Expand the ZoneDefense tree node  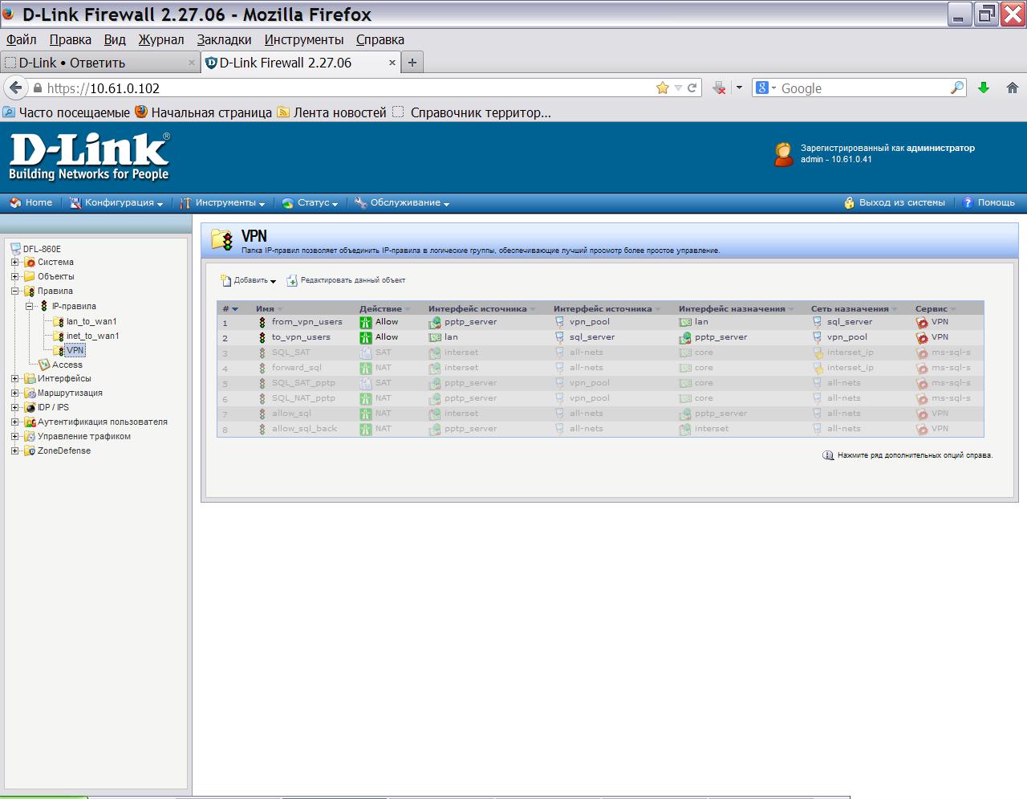pos(14,451)
